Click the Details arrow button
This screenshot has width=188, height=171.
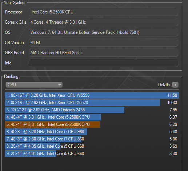click(175, 85)
